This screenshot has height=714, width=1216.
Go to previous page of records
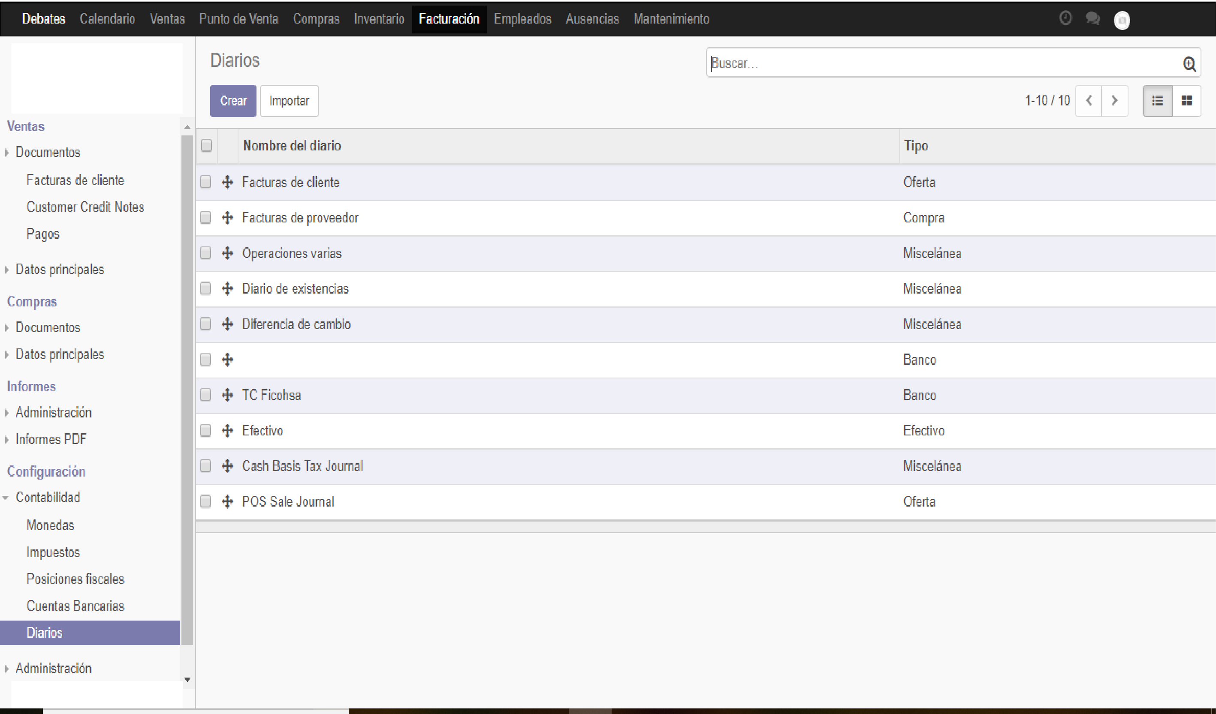(x=1089, y=101)
